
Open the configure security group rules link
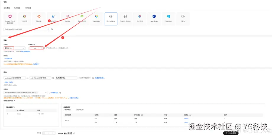coord(74,98)
